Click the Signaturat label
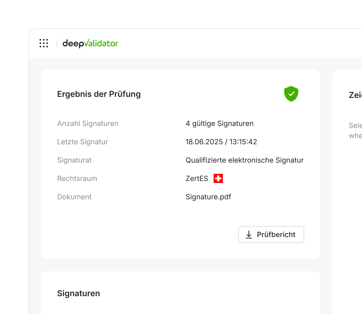Screen dimensions: 362x314 point(74,160)
